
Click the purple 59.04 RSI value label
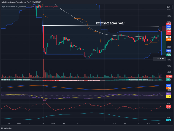[x=168, y=94]
